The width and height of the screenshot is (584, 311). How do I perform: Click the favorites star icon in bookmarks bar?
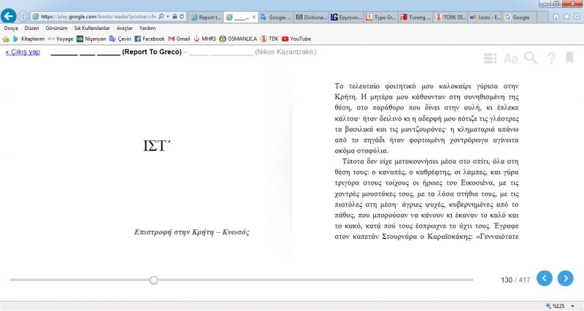(6, 39)
